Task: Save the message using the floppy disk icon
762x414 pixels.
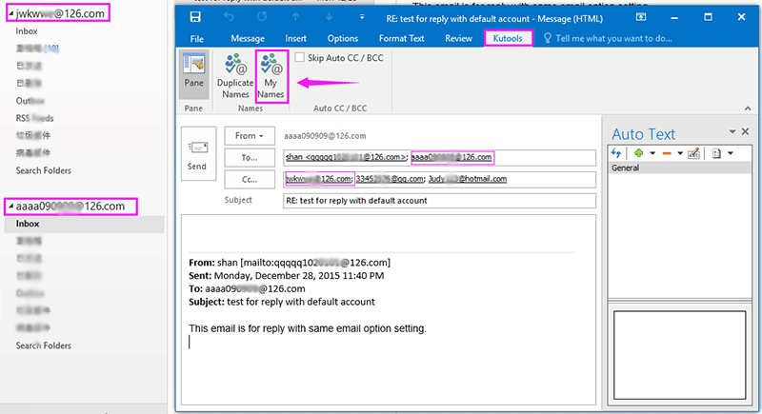Action: click(195, 17)
